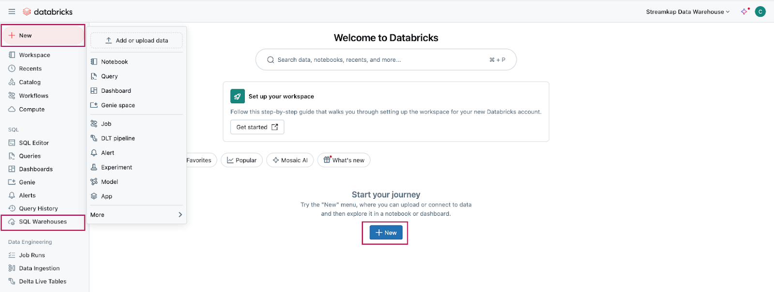Open the Databricks Assistant sparkle icon
774x292 pixels.
[744, 12]
